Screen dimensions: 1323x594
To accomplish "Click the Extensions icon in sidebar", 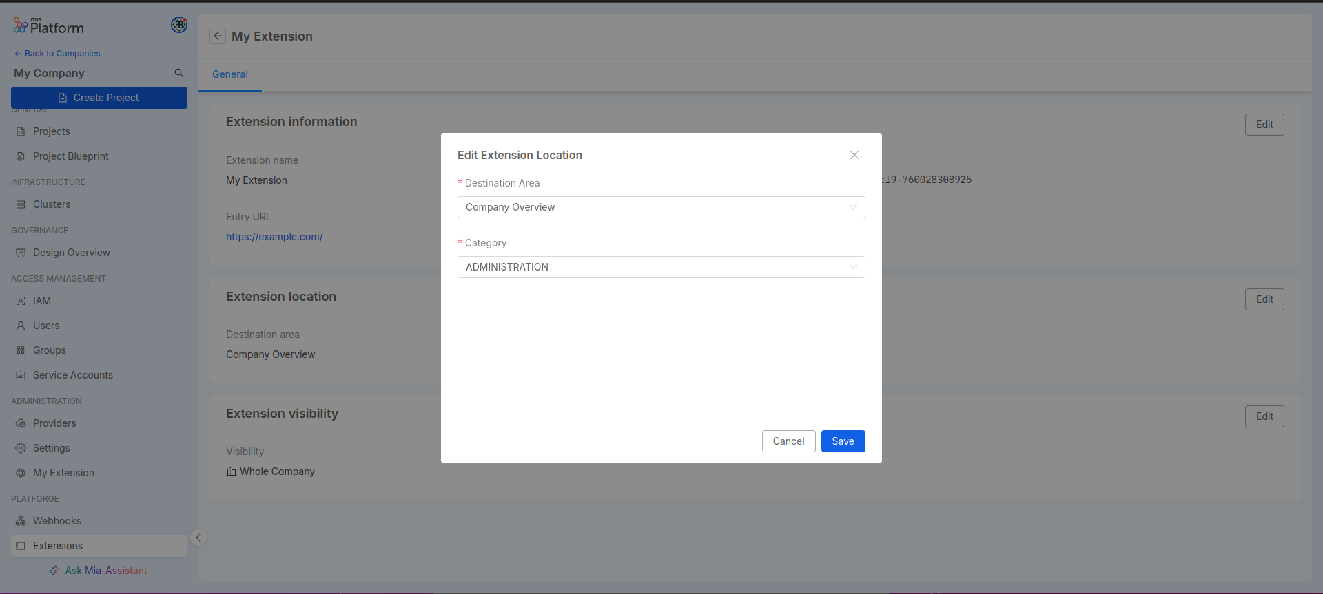I will pos(21,546).
